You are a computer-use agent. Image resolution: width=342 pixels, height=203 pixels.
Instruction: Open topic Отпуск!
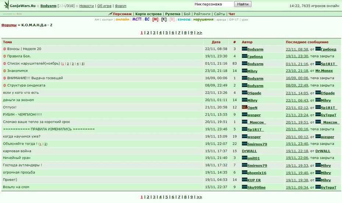tap(10, 107)
